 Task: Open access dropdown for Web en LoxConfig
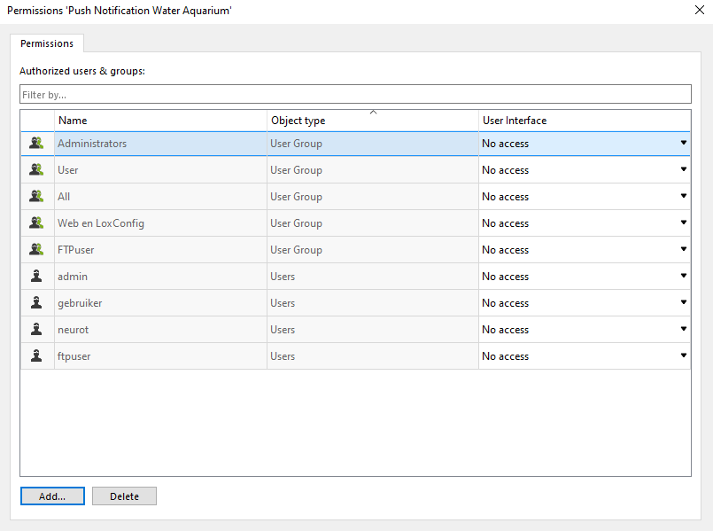tap(684, 223)
